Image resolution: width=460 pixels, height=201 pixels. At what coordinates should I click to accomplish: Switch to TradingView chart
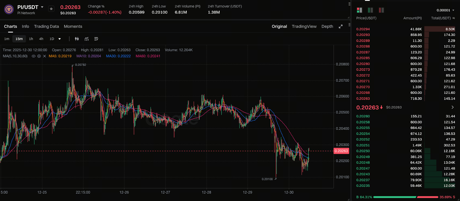pos(304,26)
